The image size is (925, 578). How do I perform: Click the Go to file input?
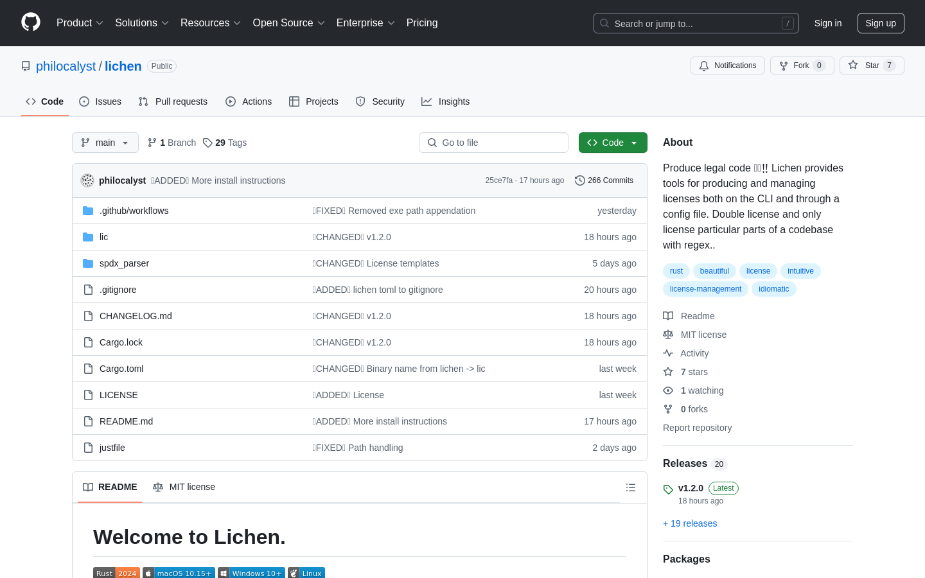tap(493, 143)
